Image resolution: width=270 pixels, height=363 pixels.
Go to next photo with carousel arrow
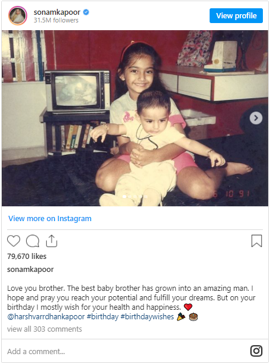[256, 118]
